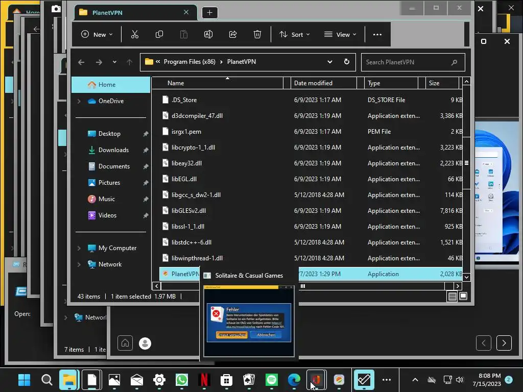The height and width of the screenshot is (392, 523).
Task: Click Program Files (x86) breadcrumb
Action: coord(189,62)
